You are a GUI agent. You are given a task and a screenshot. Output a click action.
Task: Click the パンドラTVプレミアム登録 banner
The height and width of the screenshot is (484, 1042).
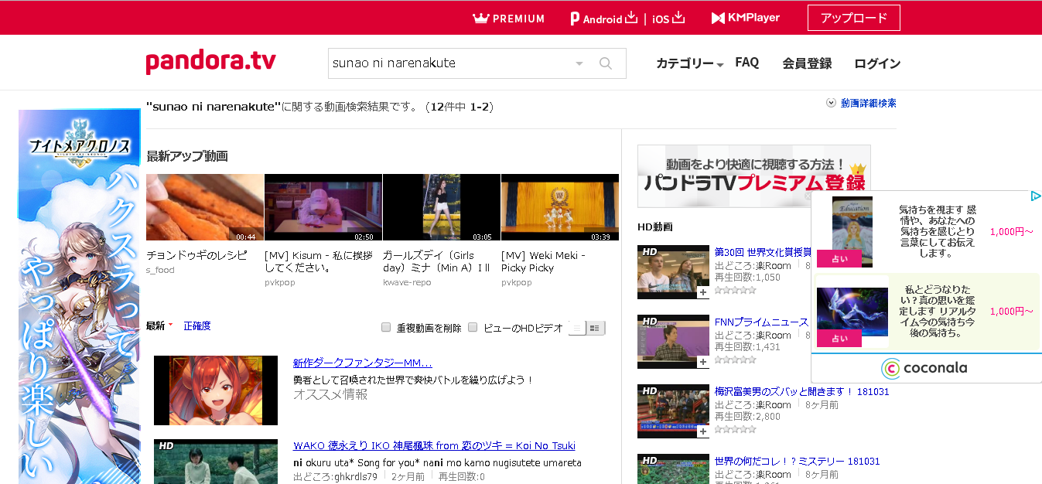tap(753, 176)
